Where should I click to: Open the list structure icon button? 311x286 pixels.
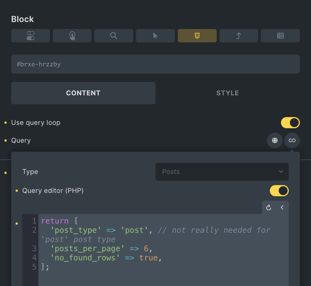pyautogui.click(x=280, y=36)
